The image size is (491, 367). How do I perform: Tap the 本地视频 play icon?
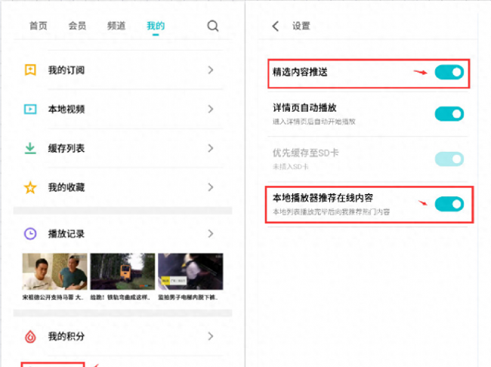point(30,109)
